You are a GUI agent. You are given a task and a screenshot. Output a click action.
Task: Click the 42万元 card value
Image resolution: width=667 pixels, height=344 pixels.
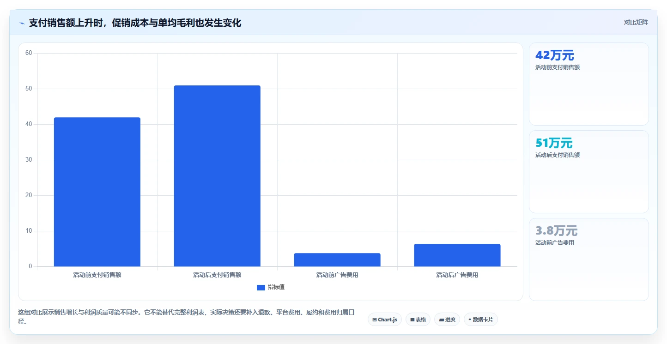(x=554, y=55)
